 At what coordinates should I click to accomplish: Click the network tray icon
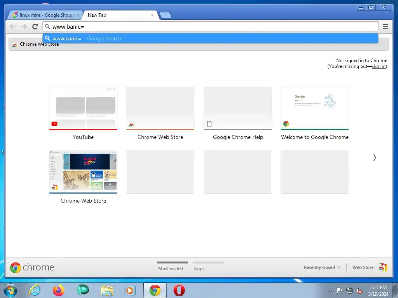point(349,291)
